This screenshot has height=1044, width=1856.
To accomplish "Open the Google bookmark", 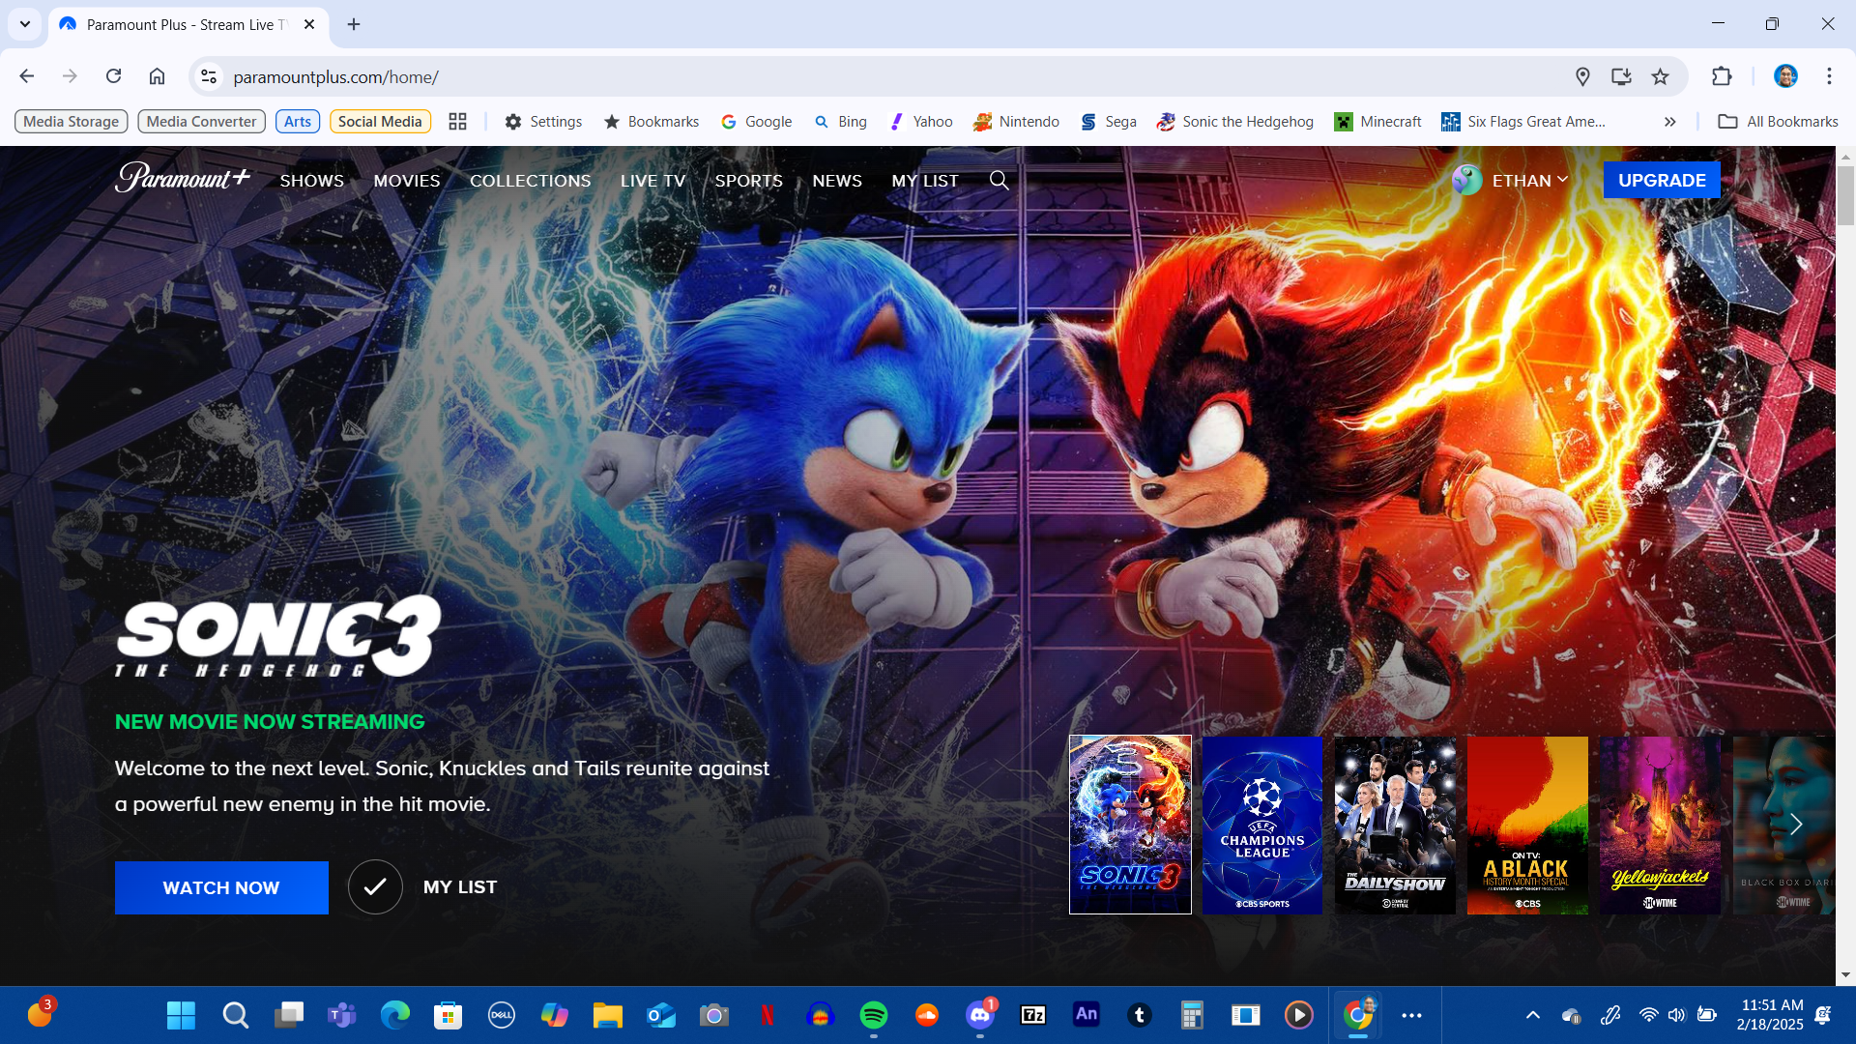I will [x=757, y=121].
